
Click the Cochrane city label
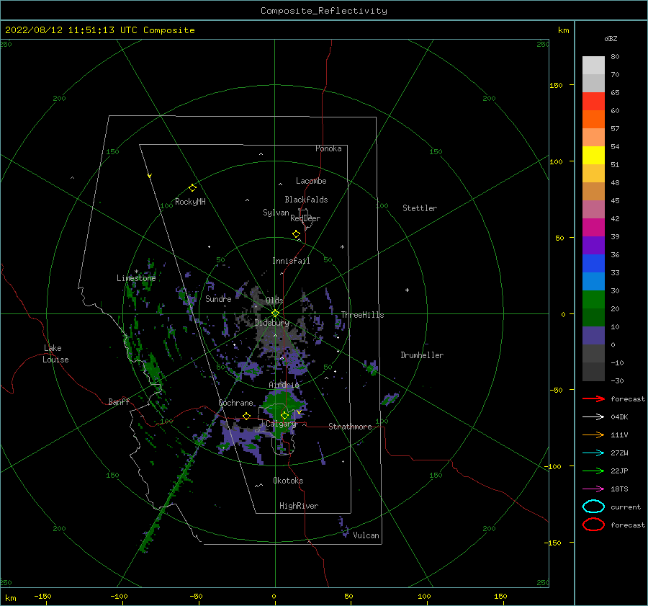235,403
